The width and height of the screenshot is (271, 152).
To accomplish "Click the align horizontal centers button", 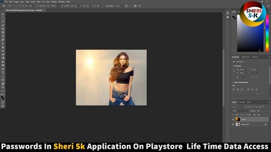I will [238, 90].
